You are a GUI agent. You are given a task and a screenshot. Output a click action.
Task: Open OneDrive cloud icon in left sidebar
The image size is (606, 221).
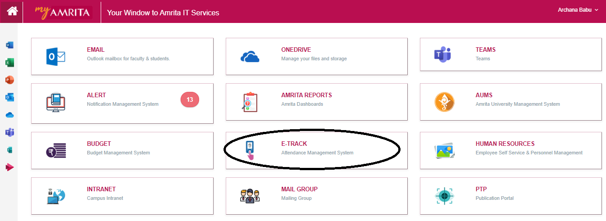[9, 115]
